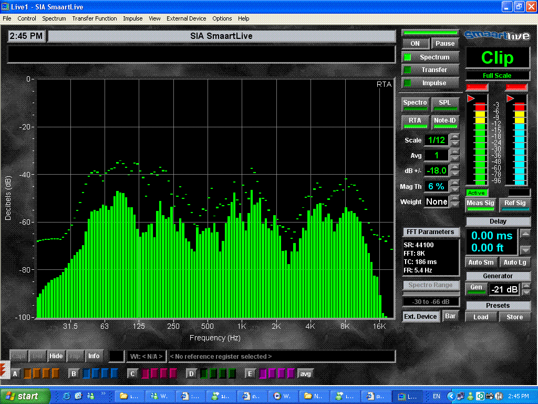Open the File menu
The width and height of the screenshot is (538, 404).
(7, 18)
